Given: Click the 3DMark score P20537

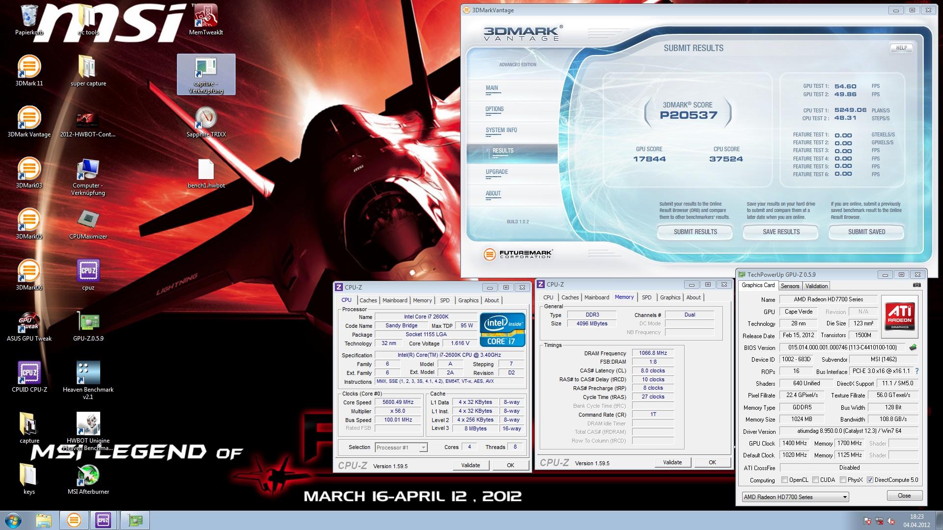Looking at the screenshot, I should (x=689, y=115).
